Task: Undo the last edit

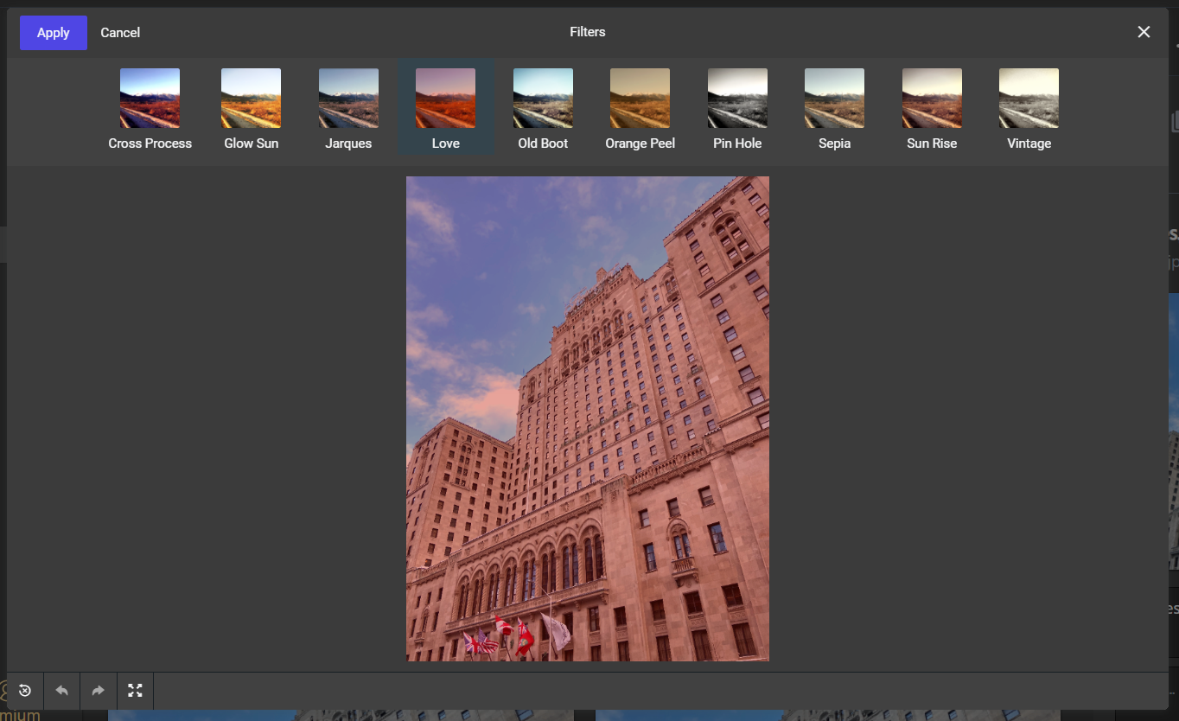Action: 61,691
